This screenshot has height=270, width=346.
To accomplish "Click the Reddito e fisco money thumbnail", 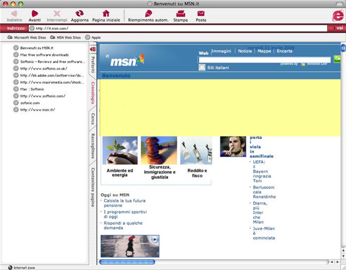I will (x=196, y=150).
